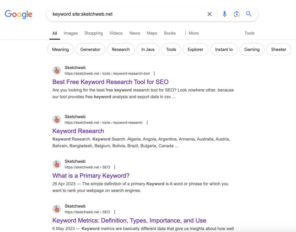The width and height of the screenshot is (296, 232).
Task: Click favicon of Keyword Metrics result
Action: point(57,209)
